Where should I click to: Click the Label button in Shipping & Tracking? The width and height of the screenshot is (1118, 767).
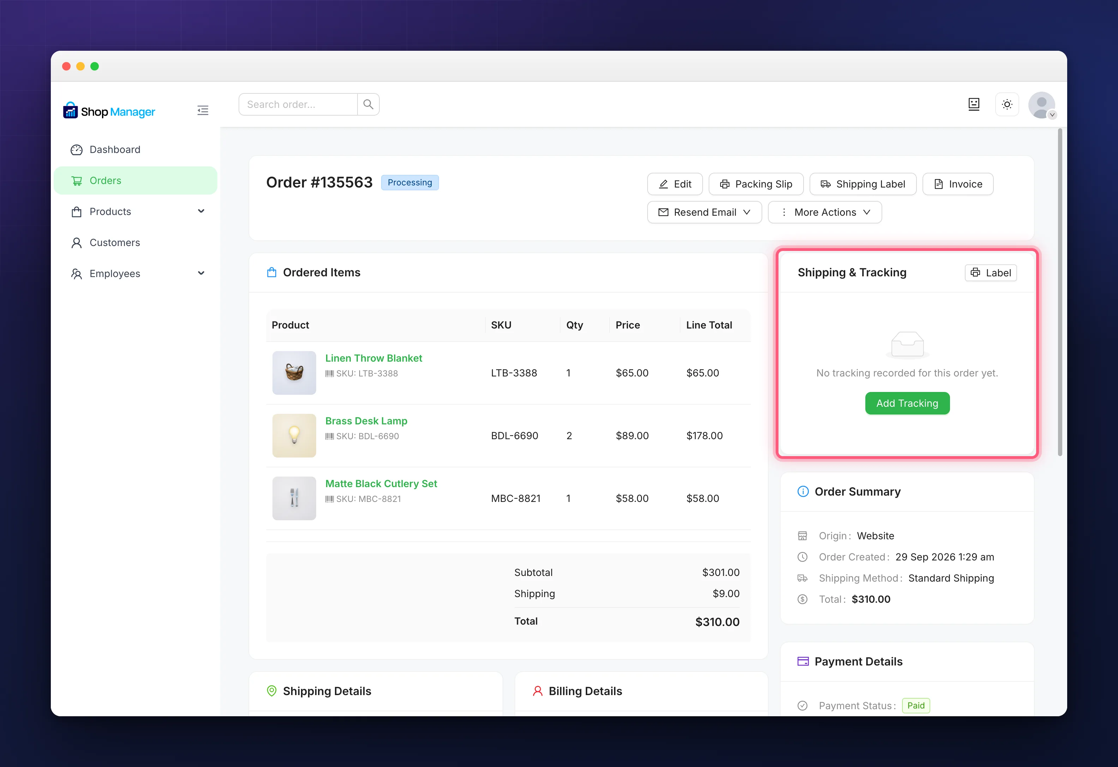[991, 273]
